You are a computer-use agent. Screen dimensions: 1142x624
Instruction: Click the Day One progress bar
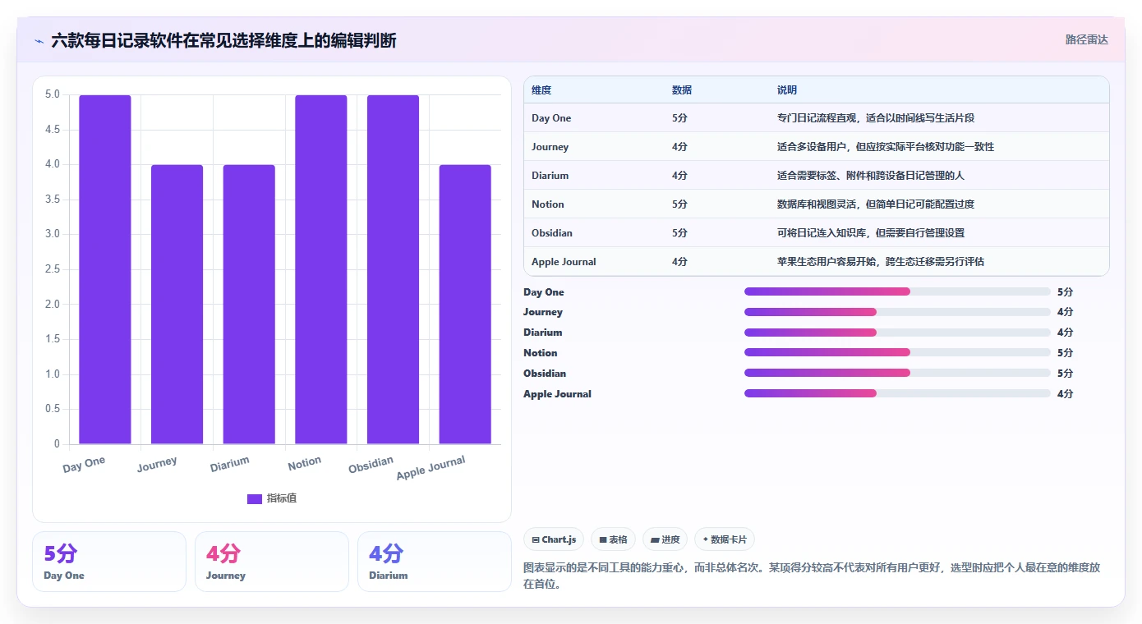[897, 291]
